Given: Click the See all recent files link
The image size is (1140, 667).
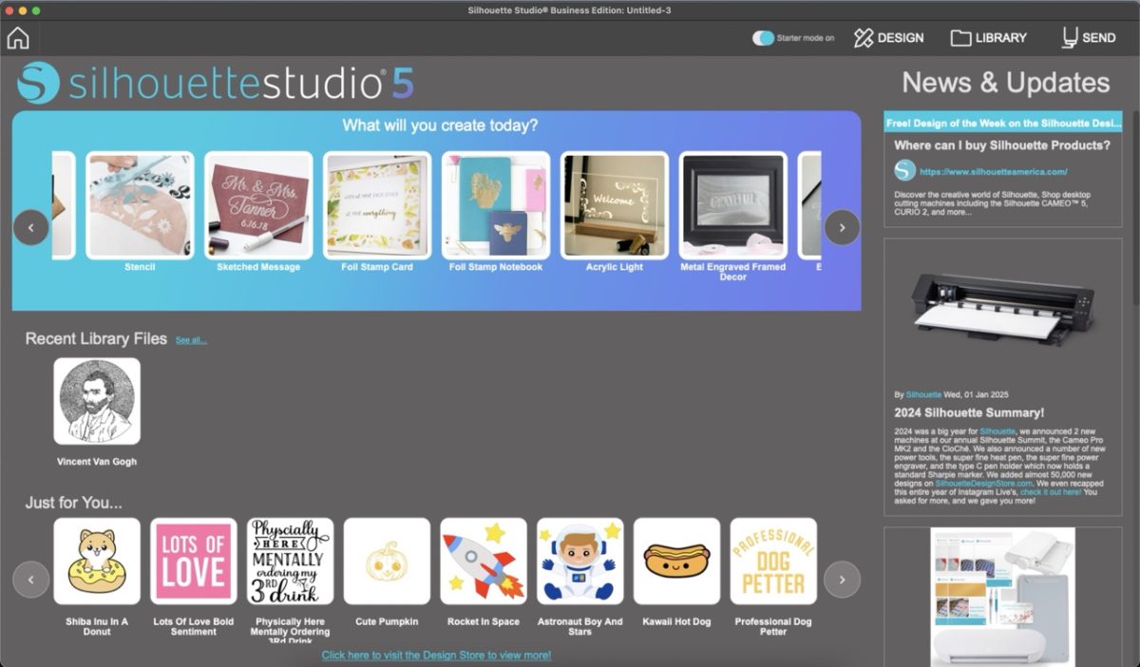Looking at the screenshot, I should click(191, 340).
